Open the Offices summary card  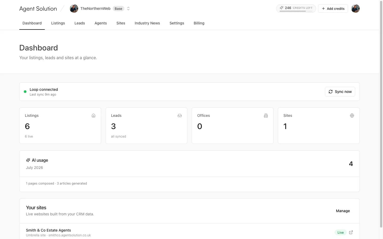pos(232,126)
